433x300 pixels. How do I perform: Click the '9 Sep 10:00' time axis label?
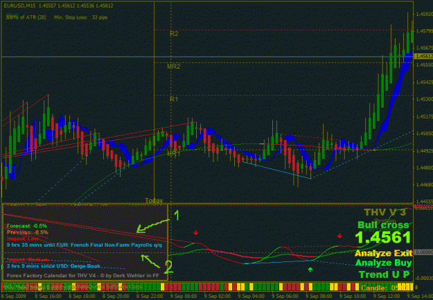point(352,296)
